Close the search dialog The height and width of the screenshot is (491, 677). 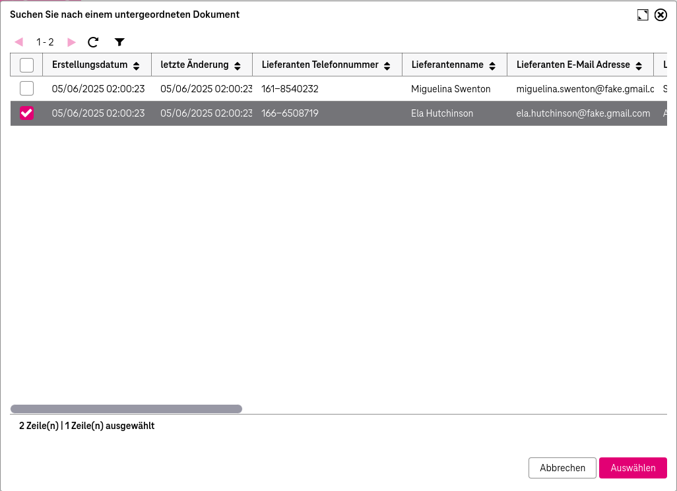click(x=661, y=14)
